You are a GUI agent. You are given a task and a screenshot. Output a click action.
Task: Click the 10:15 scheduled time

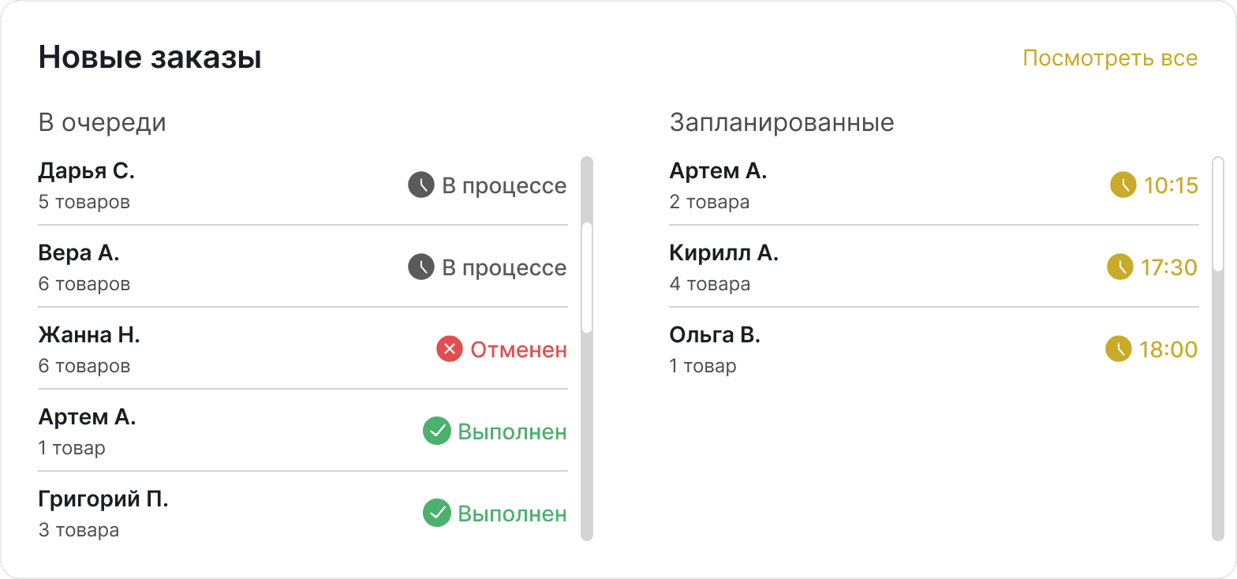[x=1171, y=185]
